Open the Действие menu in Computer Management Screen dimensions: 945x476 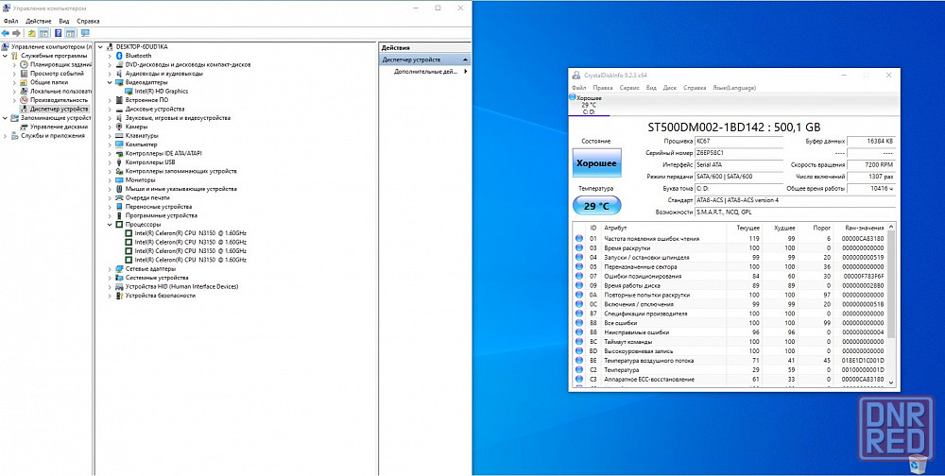point(39,20)
